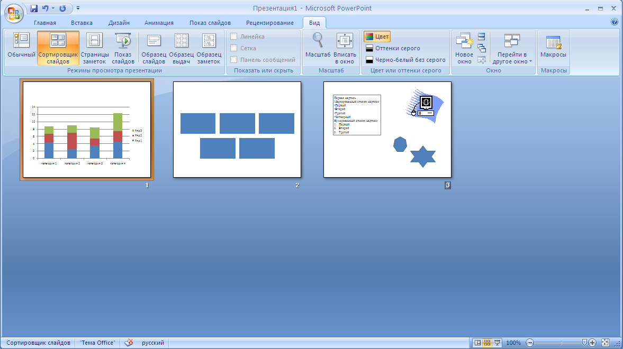The height and width of the screenshot is (349, 623).
Task: Select the Вид tab
Action: (314, 23)
